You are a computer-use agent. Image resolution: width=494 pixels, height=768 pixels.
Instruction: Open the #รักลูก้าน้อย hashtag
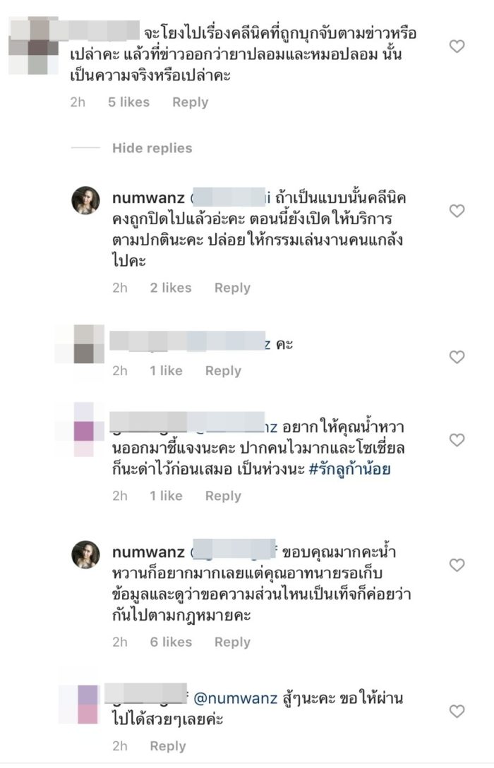pos(350,469)
